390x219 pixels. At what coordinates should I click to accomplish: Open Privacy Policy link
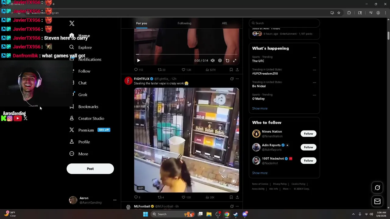click(x=280, y=184)
